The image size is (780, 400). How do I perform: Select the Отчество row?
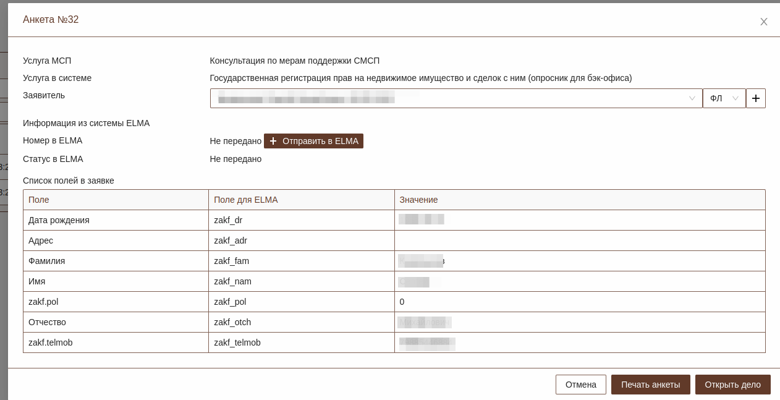(47, 322)
